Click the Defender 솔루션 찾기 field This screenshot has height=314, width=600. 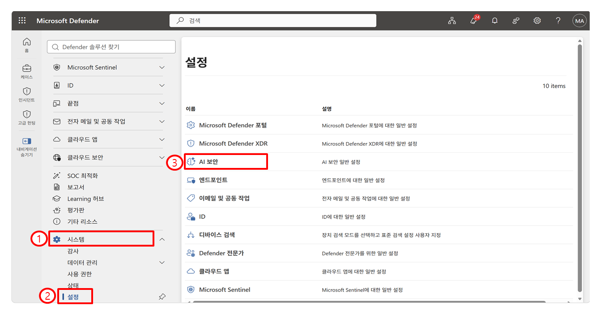[x=111, y=47]
